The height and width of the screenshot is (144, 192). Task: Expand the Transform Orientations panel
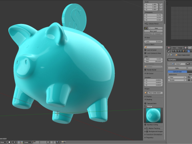[145, 134]
